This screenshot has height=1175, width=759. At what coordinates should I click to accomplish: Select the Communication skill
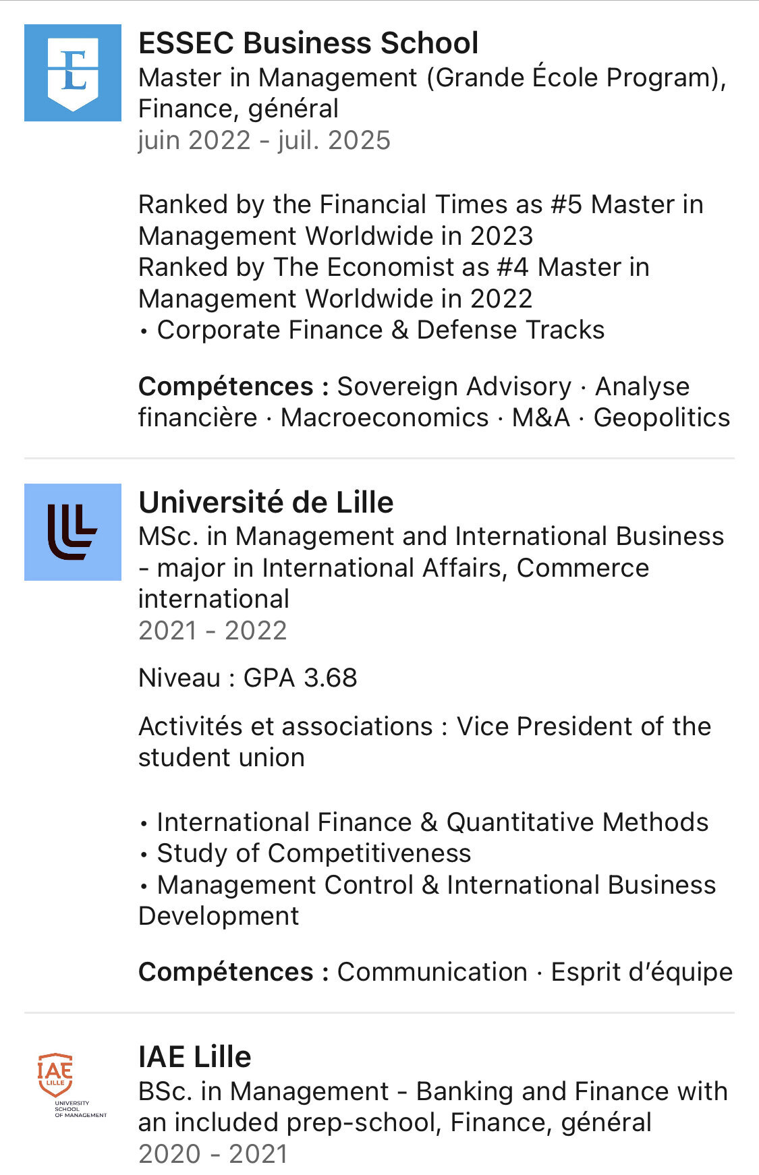(432, 972)
